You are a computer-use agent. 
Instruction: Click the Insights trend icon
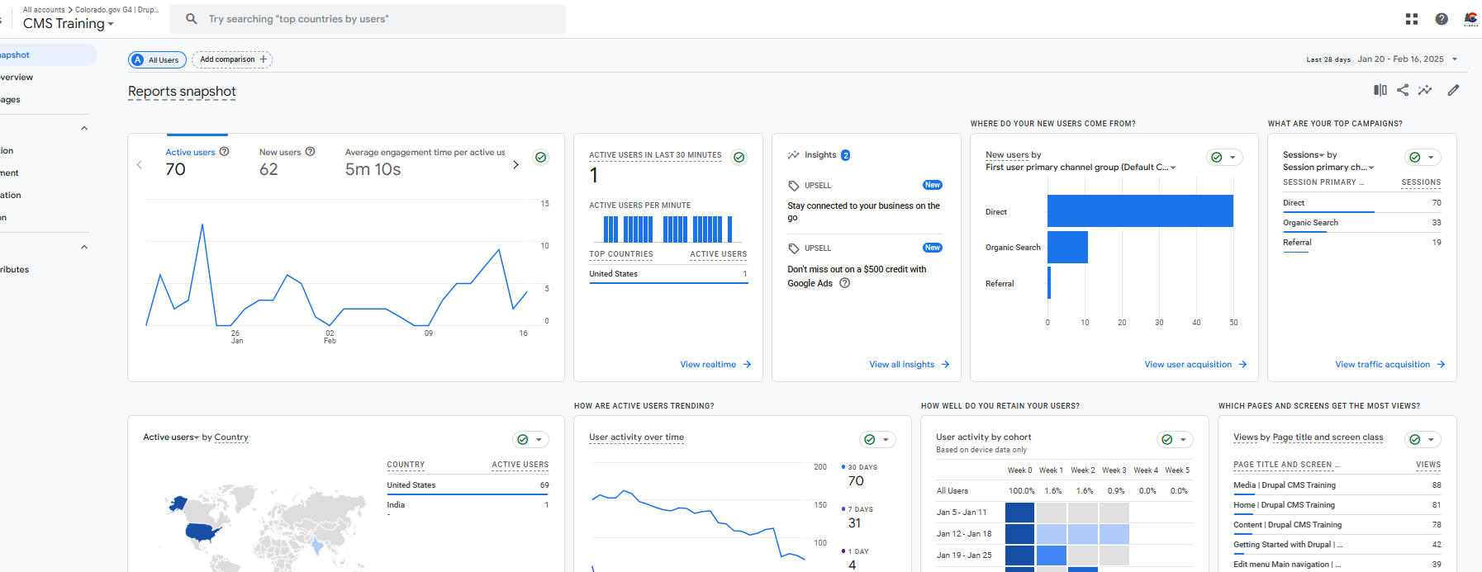(793, 155)
